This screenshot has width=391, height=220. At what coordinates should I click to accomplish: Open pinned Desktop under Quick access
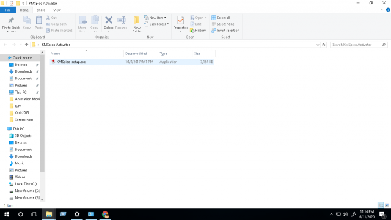coord(21,65)
